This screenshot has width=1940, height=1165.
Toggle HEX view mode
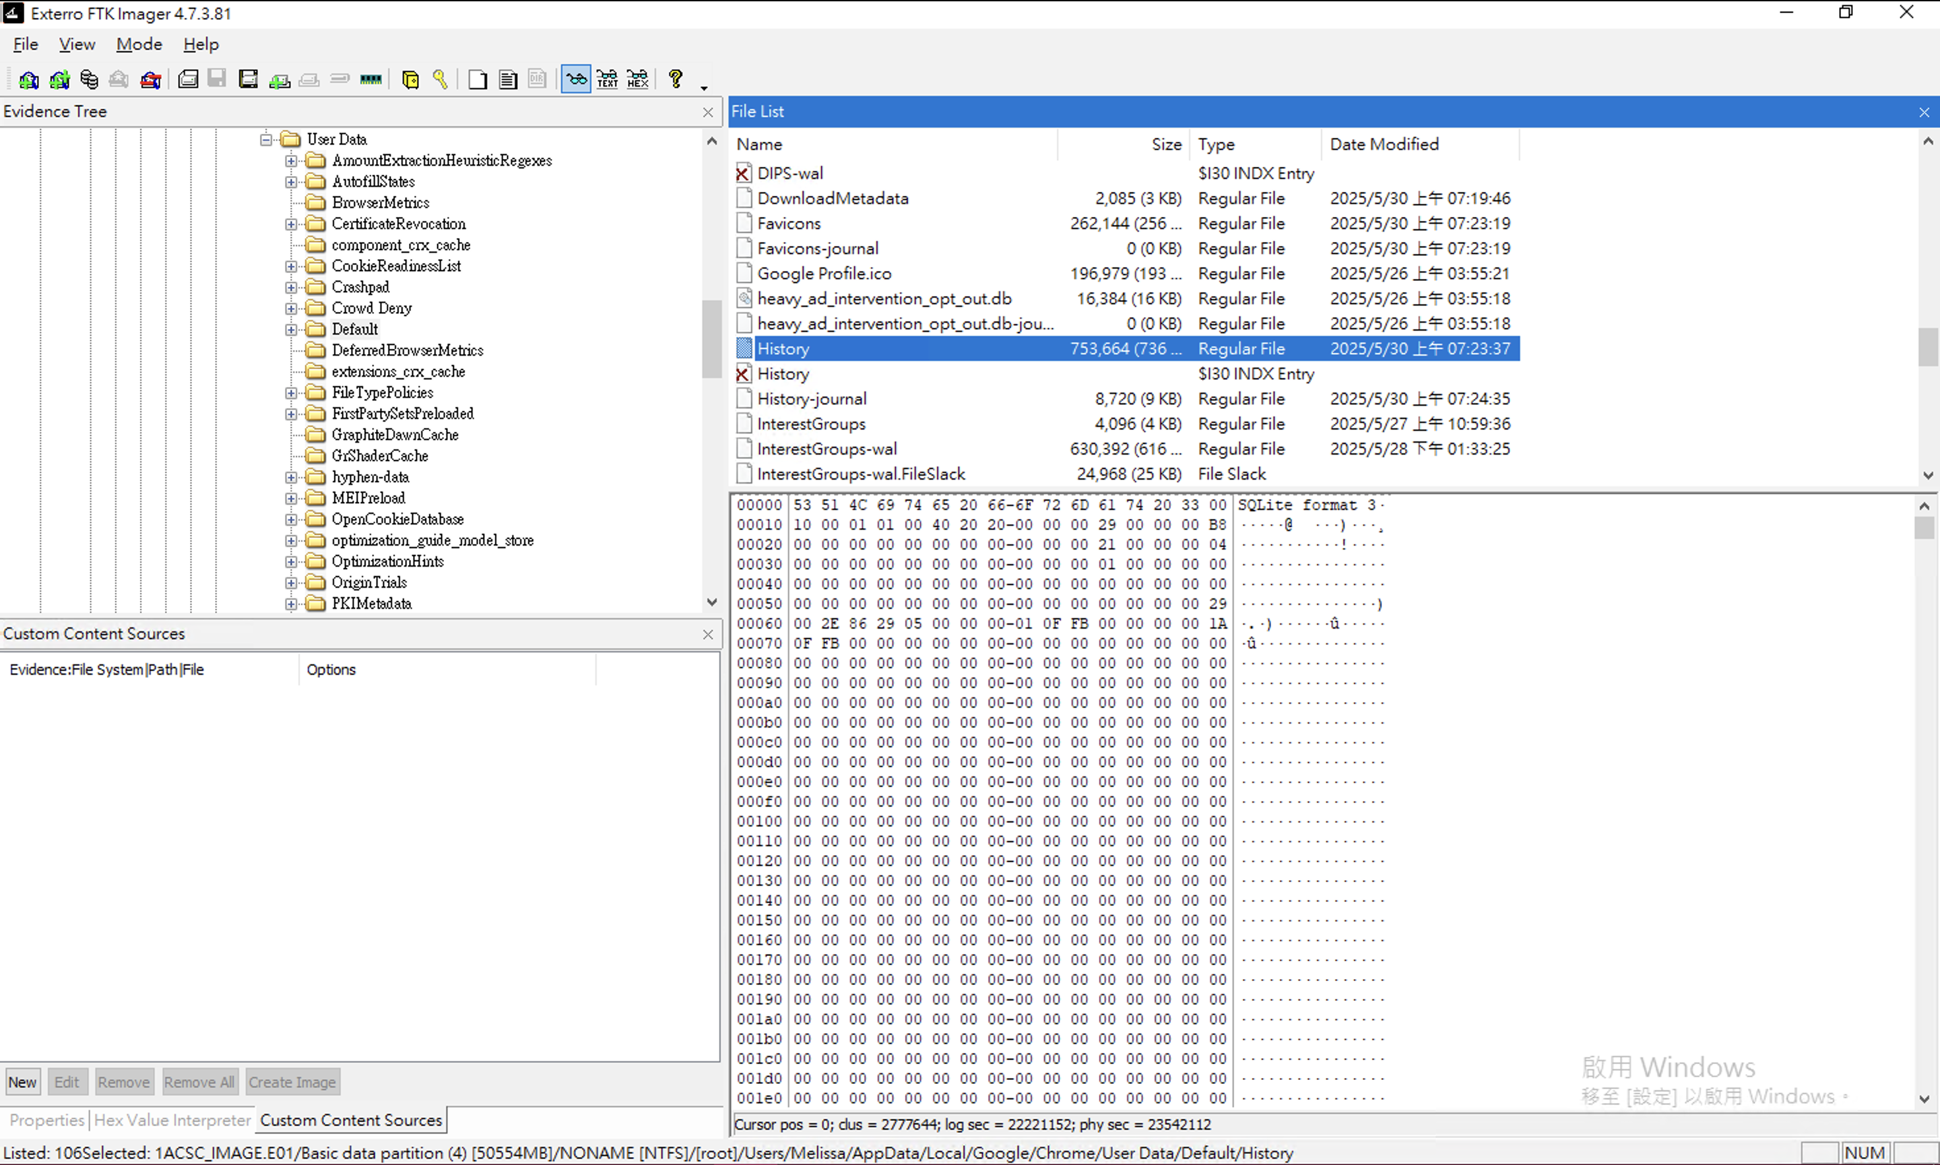[x=637, y=79]
